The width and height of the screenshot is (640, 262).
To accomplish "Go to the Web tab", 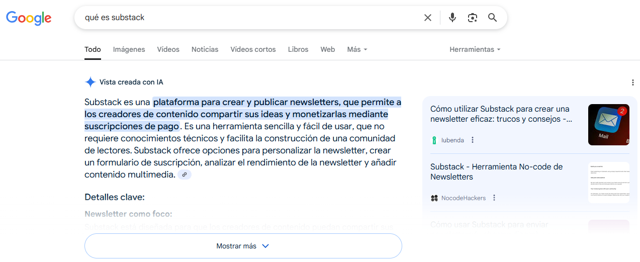I will coord(328,49).
